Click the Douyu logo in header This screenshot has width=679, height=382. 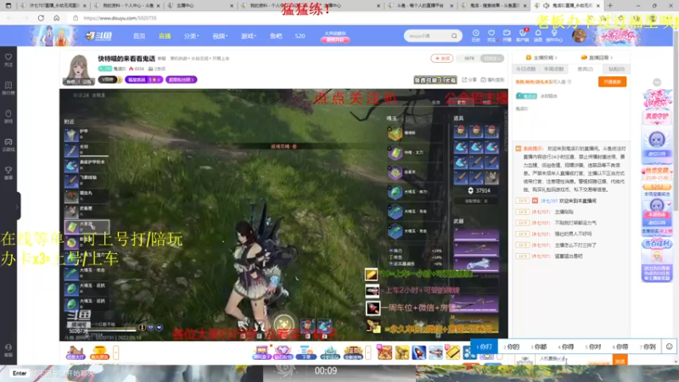98,36
